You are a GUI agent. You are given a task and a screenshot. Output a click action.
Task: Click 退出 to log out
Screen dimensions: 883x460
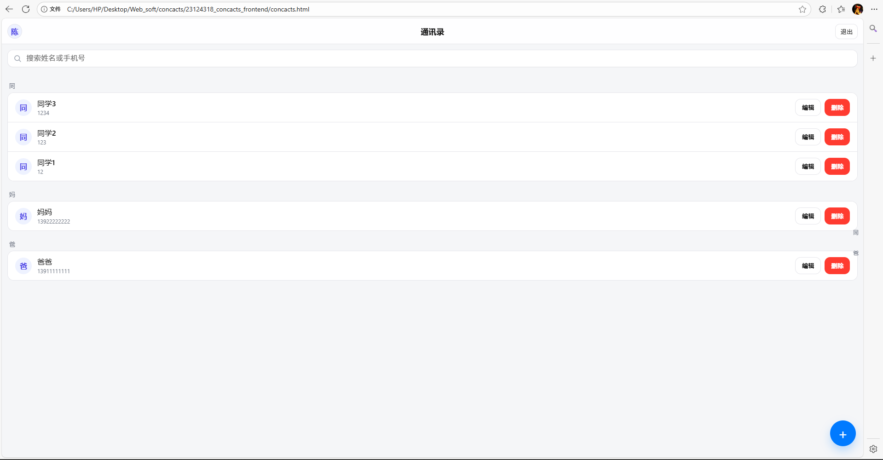[x=846, y=31]
